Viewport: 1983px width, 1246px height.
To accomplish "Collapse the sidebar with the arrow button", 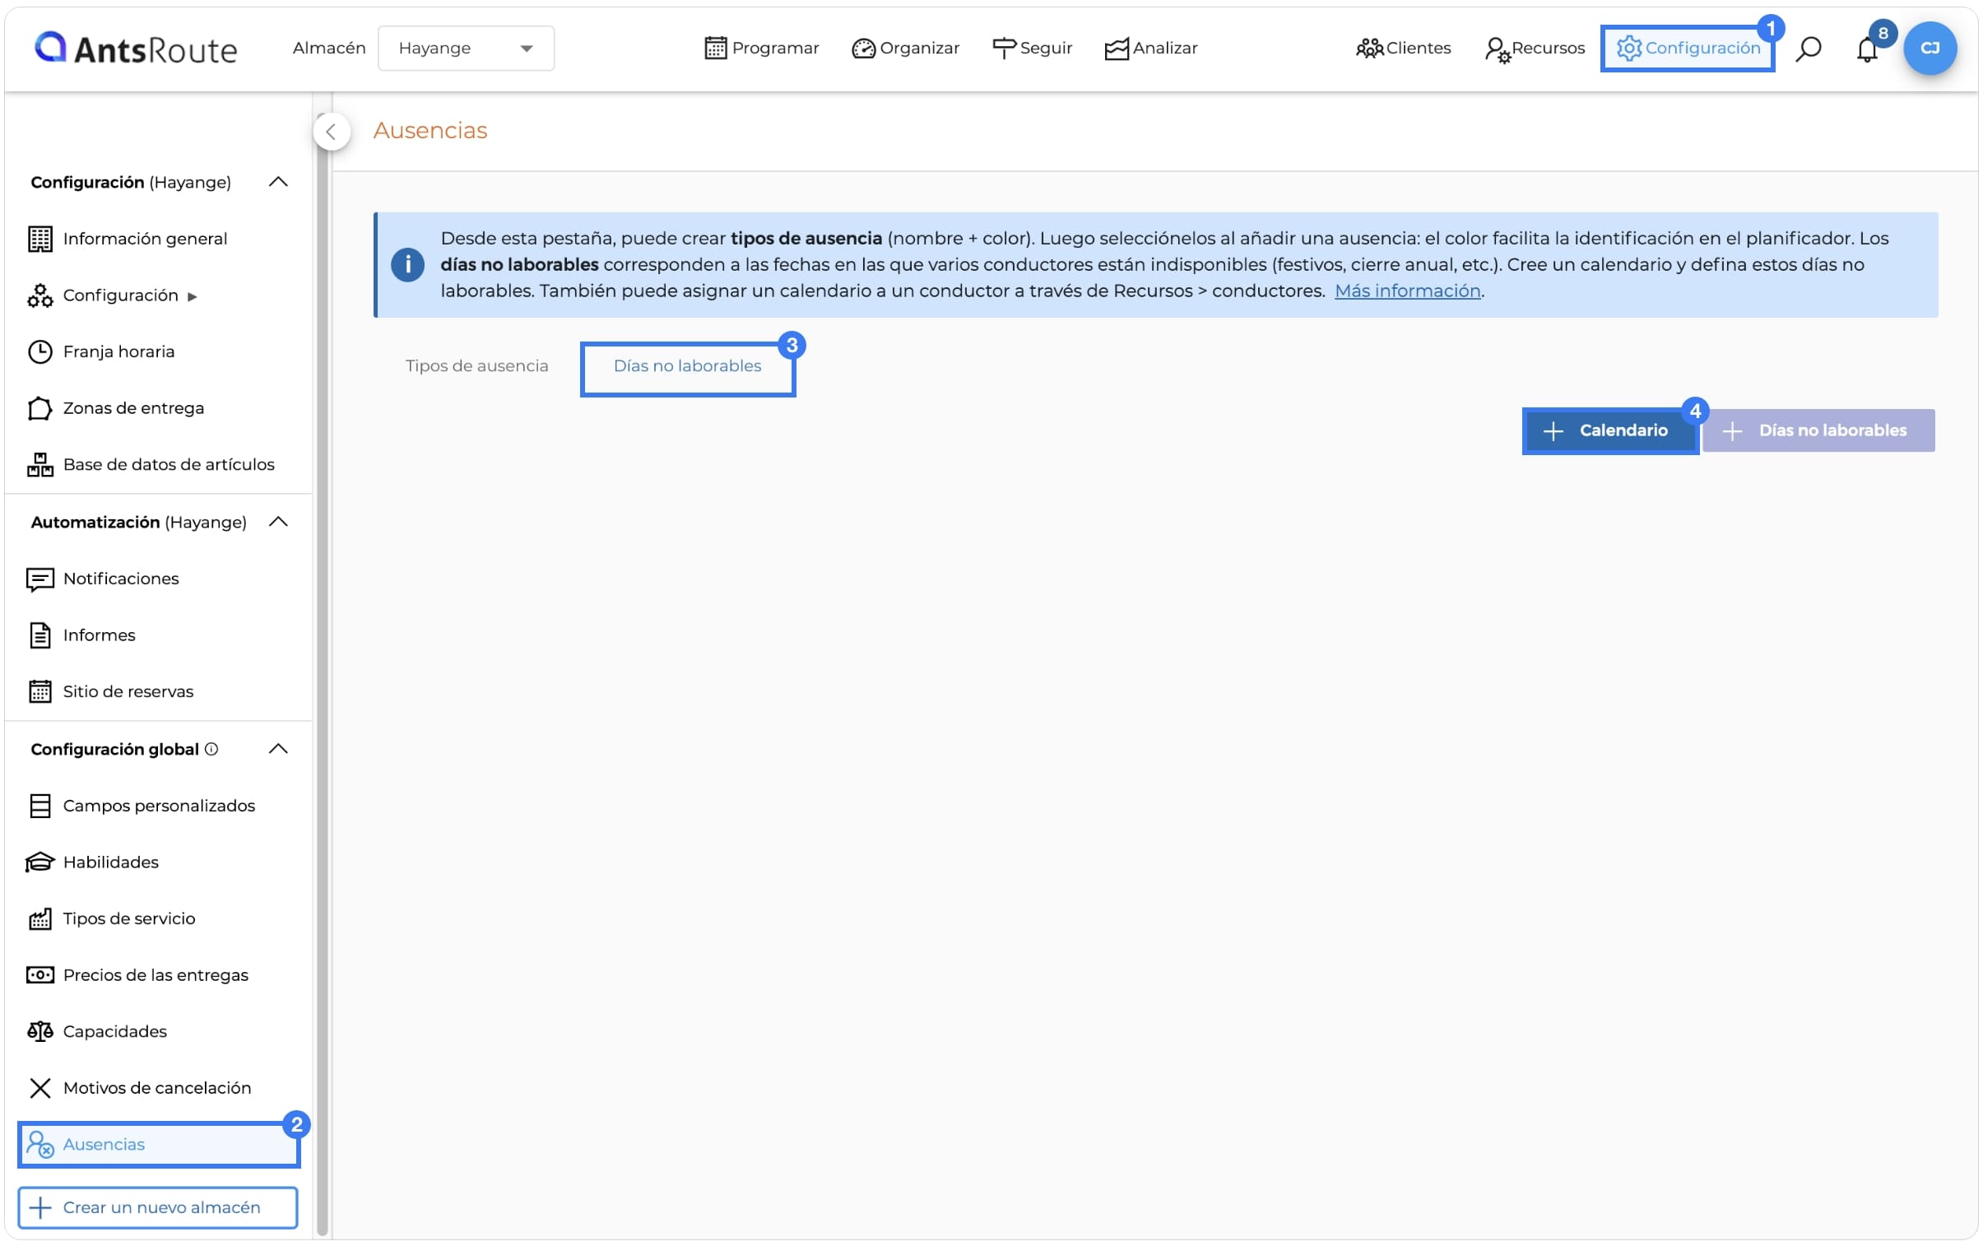I will point(331,132).
